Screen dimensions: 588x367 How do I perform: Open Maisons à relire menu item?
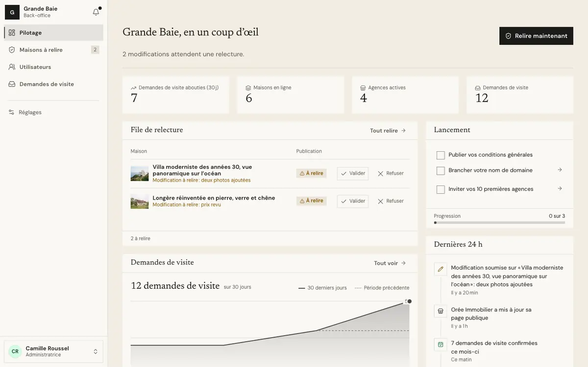click(54, 50)
